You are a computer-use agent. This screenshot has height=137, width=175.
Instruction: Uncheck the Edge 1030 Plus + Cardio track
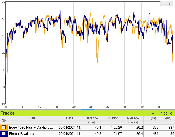pyautogui.click(x=4, y=127)
